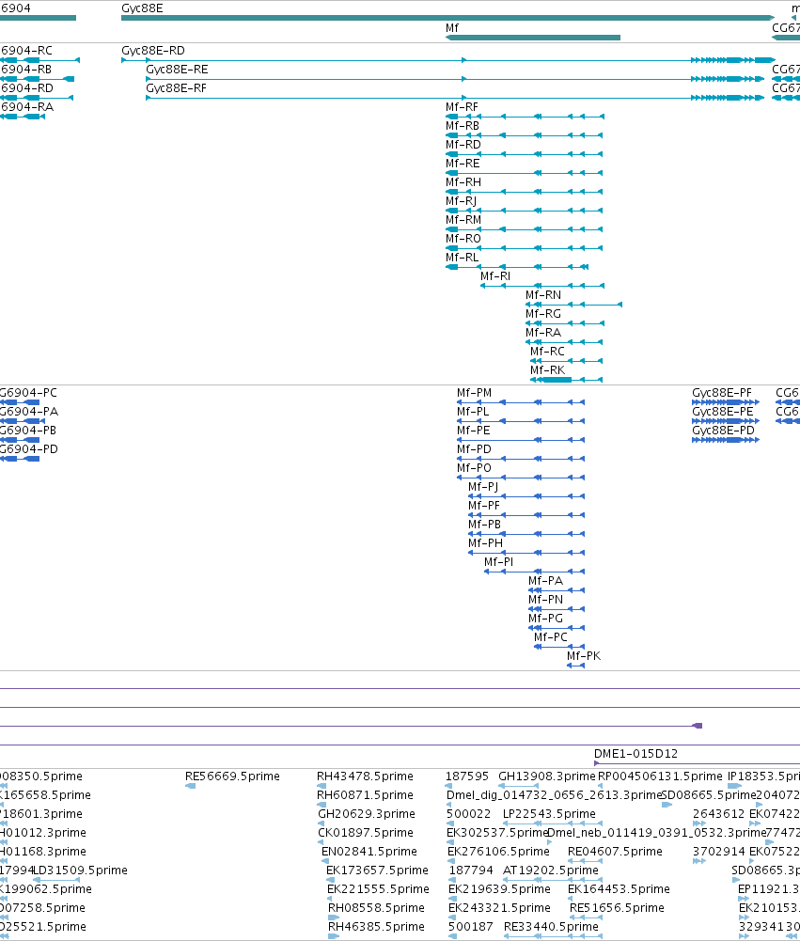Image resolution: width=800 pixels, height=941 pixels.
Task: Click the purple clone end block
Action: [x=698, y=726]
